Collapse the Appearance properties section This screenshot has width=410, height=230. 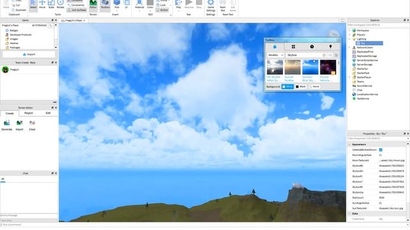(x=350, y=144)
